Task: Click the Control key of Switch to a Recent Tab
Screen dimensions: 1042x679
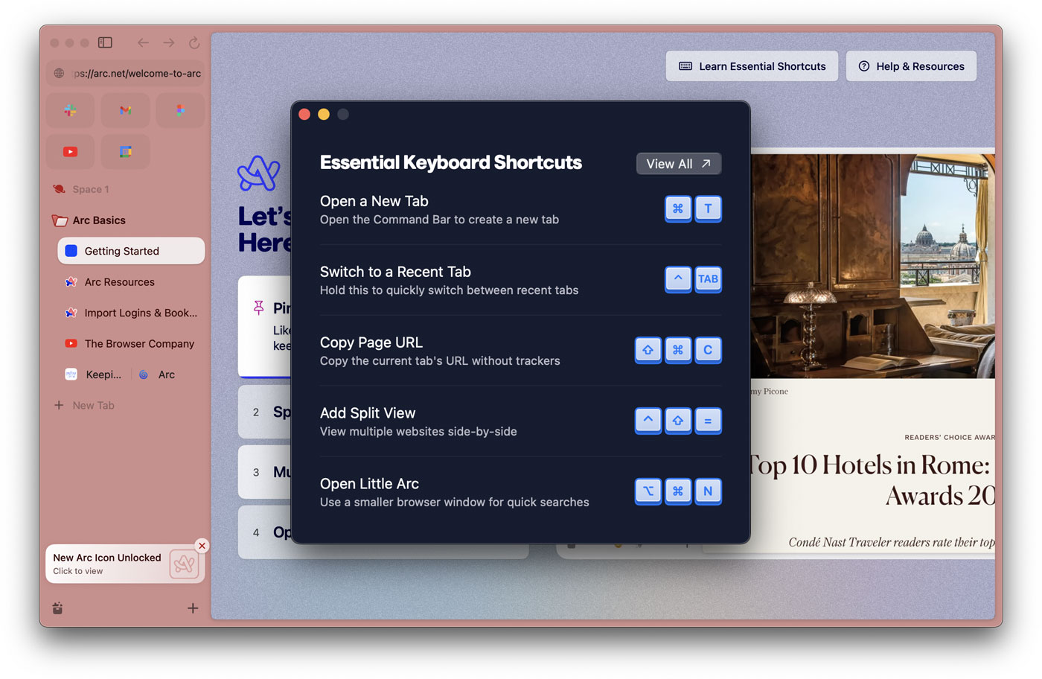Action: point(678,279)
